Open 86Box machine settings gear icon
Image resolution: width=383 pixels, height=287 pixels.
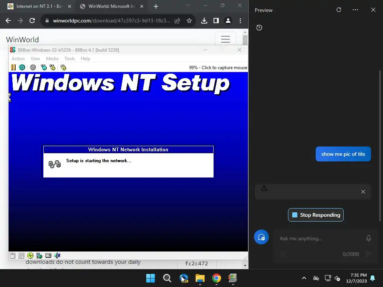click(x=63, y=67)
